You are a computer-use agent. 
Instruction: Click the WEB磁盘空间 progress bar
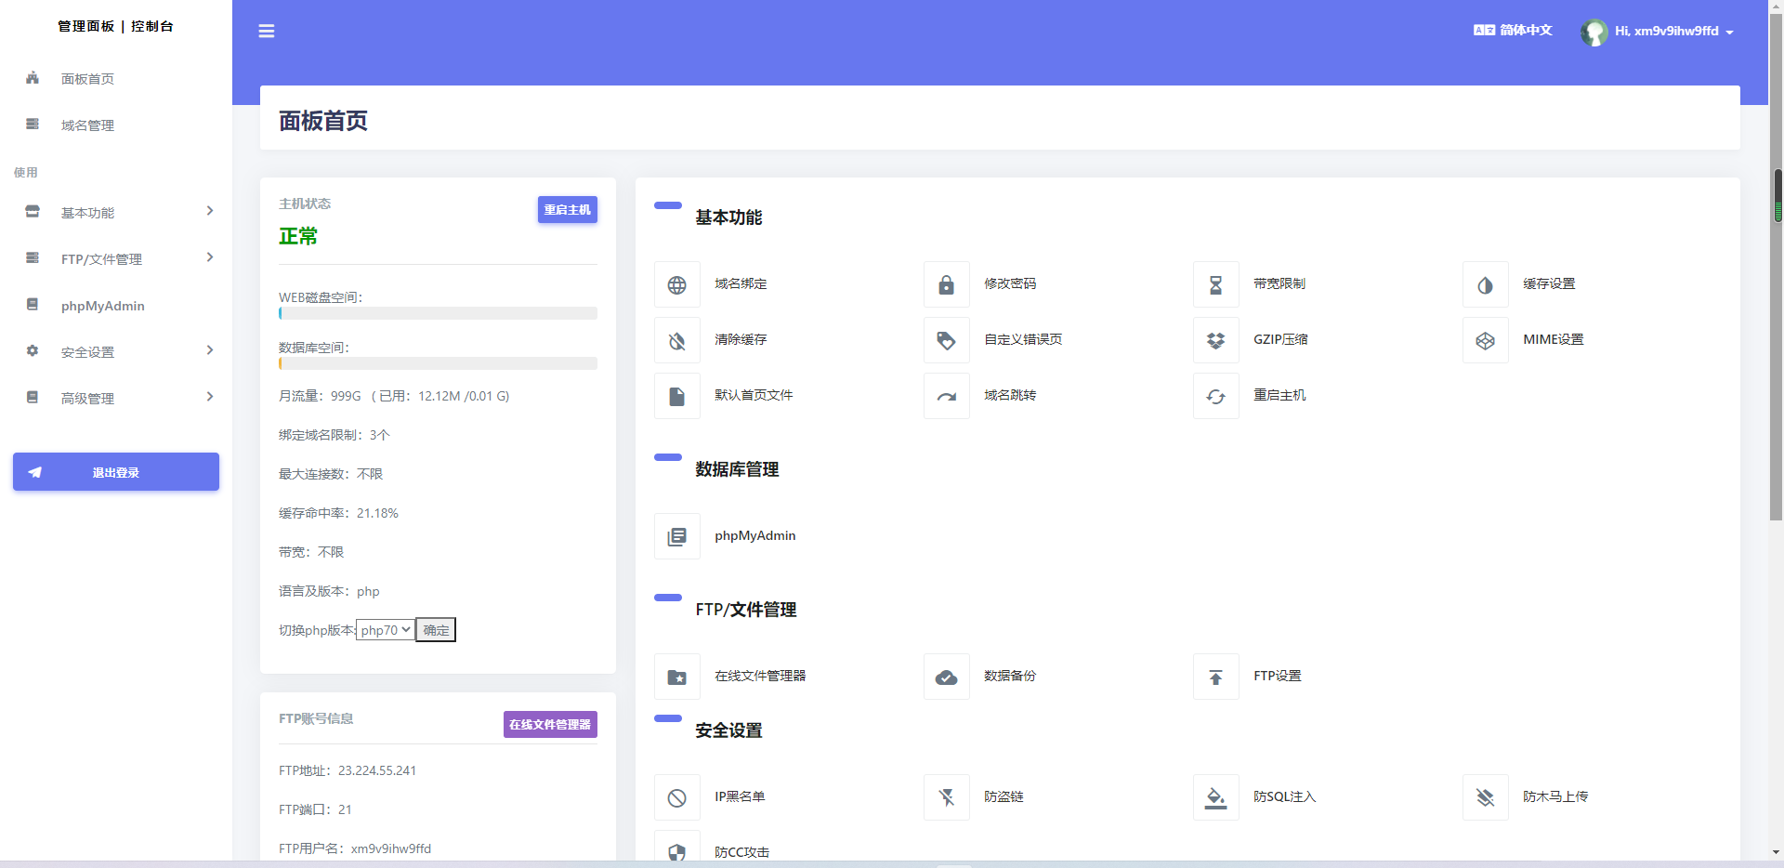(x=438, y=314)
